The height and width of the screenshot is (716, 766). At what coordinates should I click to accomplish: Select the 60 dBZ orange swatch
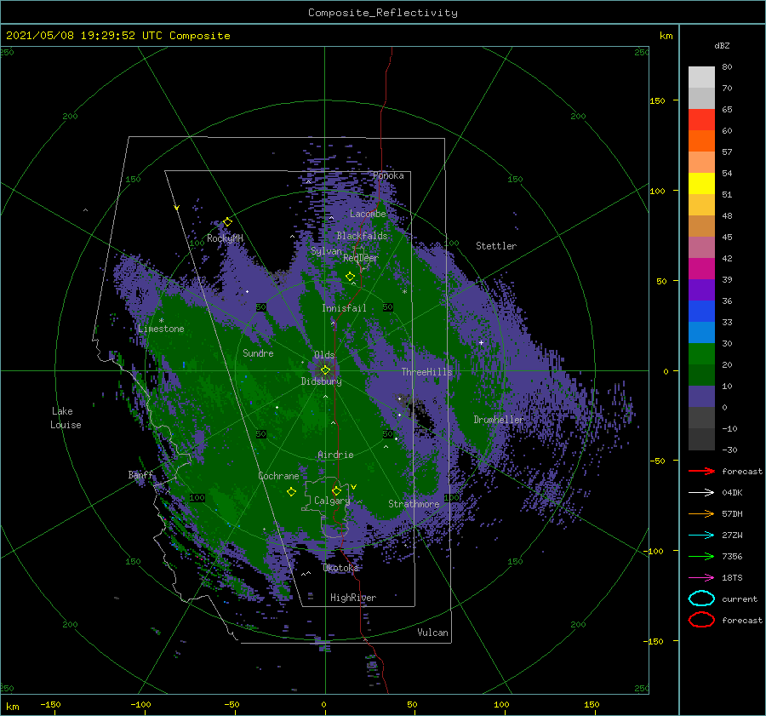pos(701,140)
